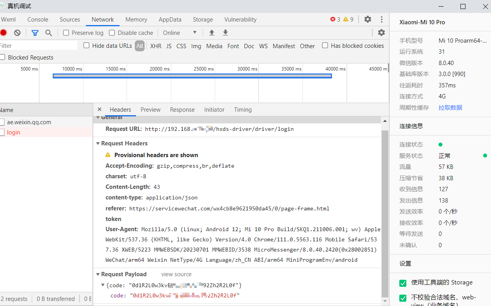This screenshot has width=491, height=306.
Task: Open the Memory panel
Action: [136, 20]
